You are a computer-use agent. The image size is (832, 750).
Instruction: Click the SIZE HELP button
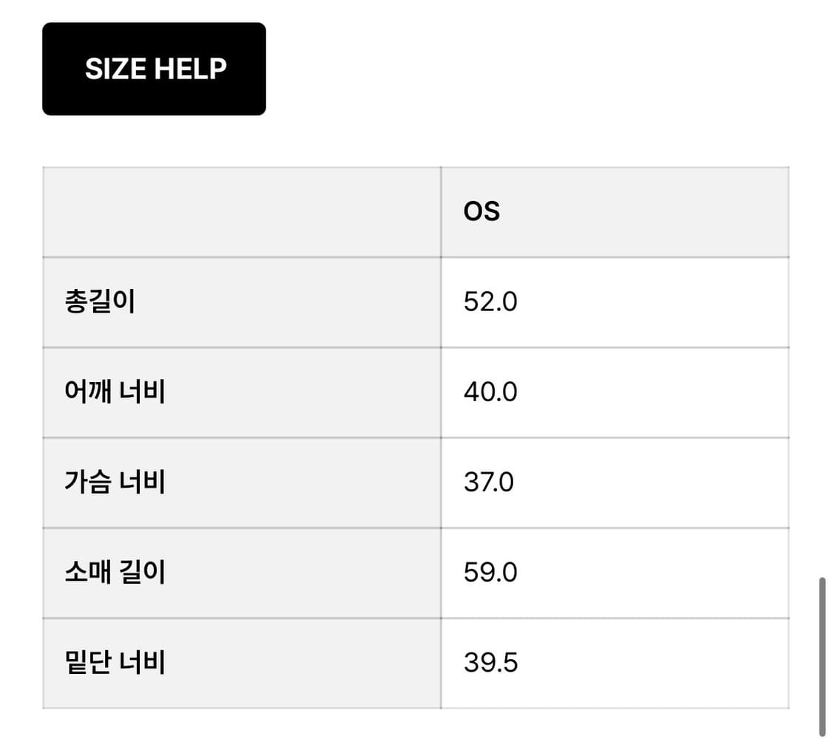pyautogui.click(x=154, y=69)
